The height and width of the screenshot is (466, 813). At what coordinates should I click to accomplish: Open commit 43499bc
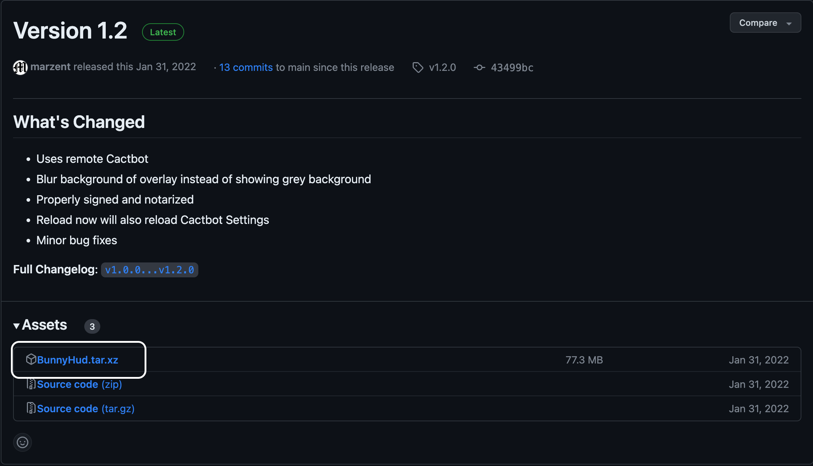point(512,68)
